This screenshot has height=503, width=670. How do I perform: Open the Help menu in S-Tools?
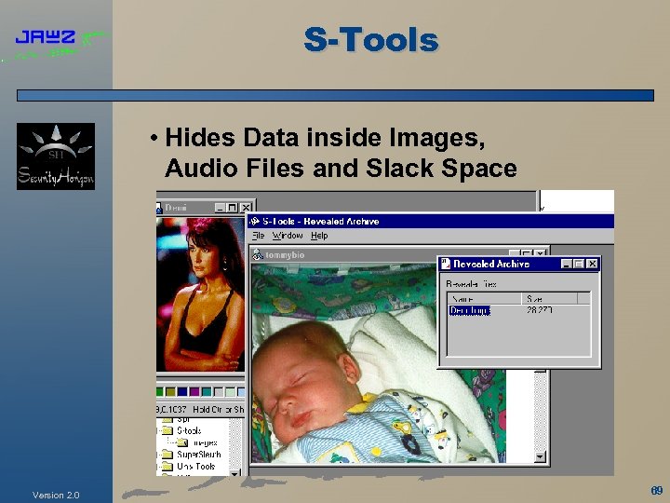(319, 236)
